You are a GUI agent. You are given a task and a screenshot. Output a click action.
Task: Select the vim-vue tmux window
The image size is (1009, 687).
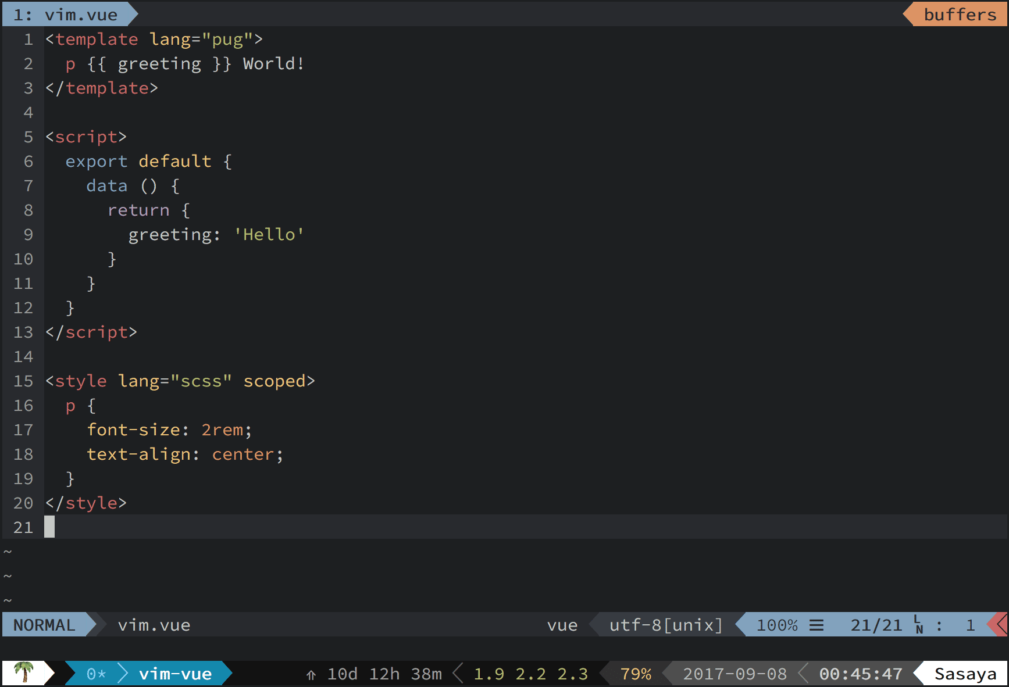pyautogui.click(x=175, y=674)
